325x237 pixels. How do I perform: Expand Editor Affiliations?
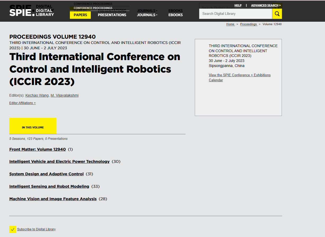coord(22,103)
